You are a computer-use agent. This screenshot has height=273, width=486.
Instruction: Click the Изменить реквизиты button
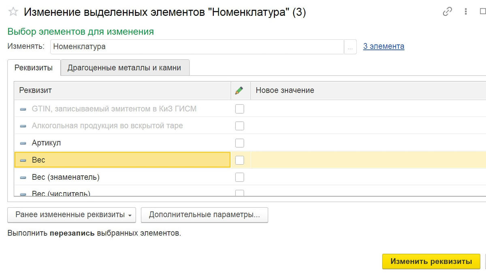[x=431, y=262]
